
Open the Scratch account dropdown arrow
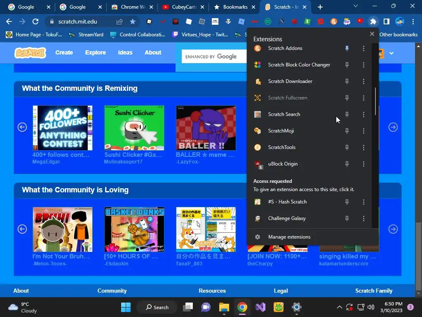pos(392,53)
